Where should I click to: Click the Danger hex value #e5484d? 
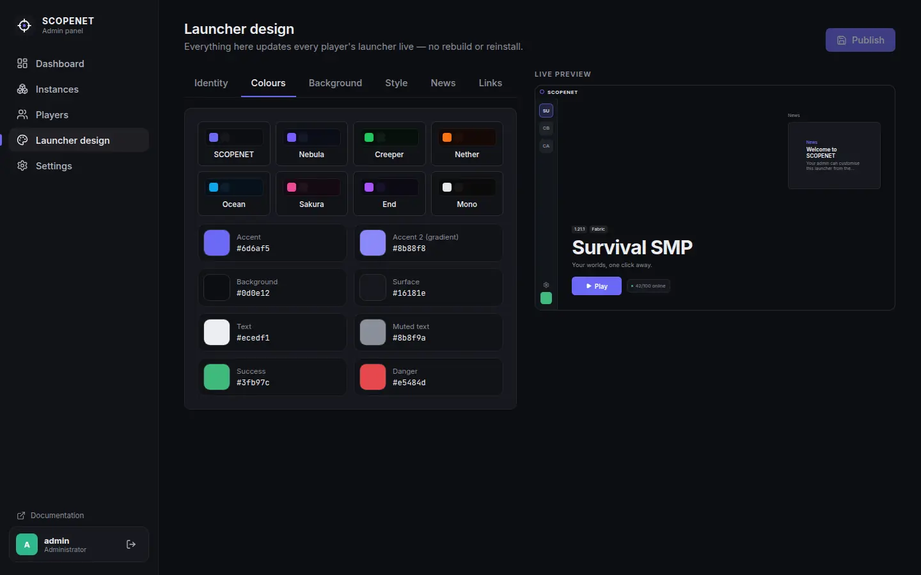(409, 383)
